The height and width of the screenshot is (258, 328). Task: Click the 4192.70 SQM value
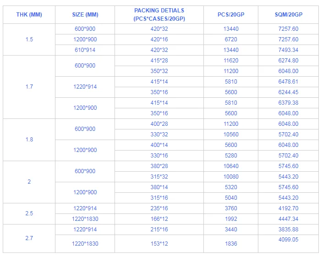(x=288, y=208)
